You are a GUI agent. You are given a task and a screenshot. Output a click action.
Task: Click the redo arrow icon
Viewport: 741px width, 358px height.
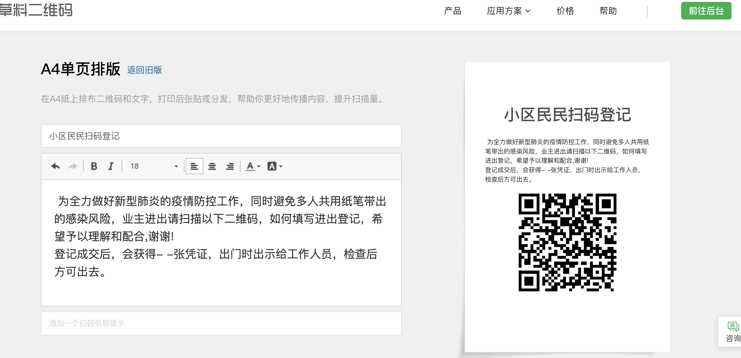point(73,166)
